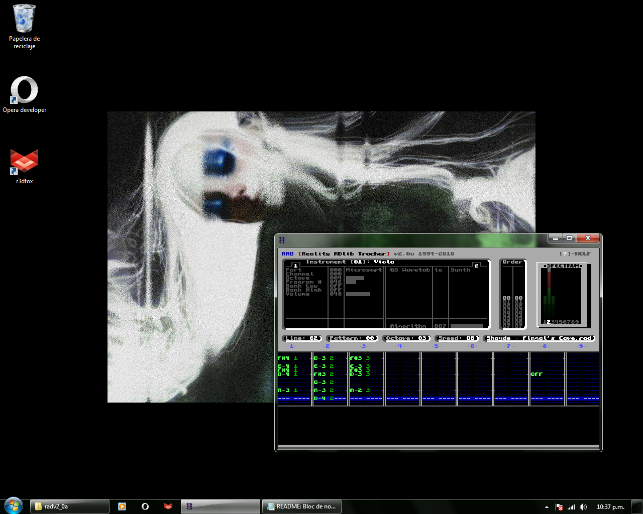Click the A-3 1 note in channel 1
Image resolution: width=643 pixels, height=514 pixels.
(x=288, y=390)
